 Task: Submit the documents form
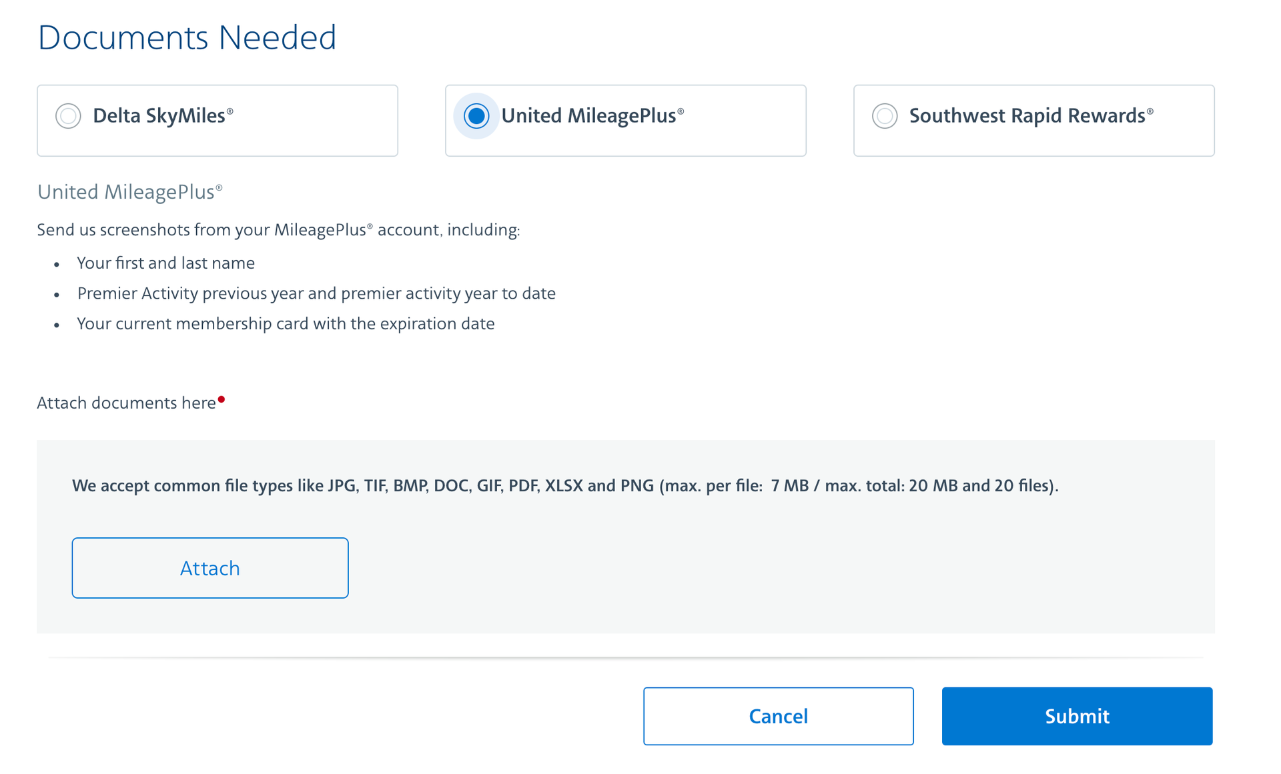[x=1077, y=716]
